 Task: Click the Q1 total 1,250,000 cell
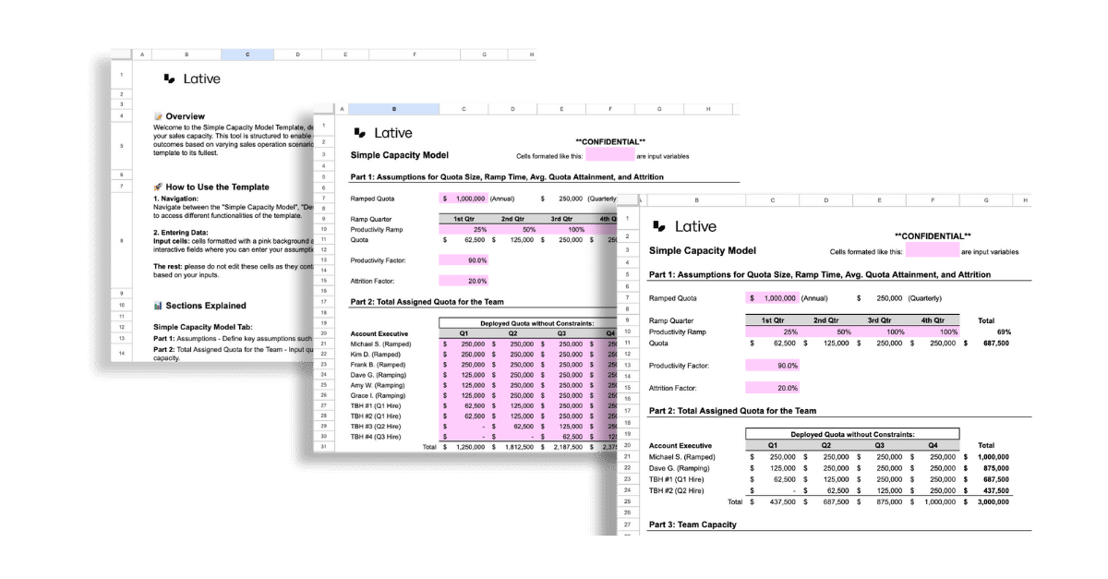pos(464,446)
